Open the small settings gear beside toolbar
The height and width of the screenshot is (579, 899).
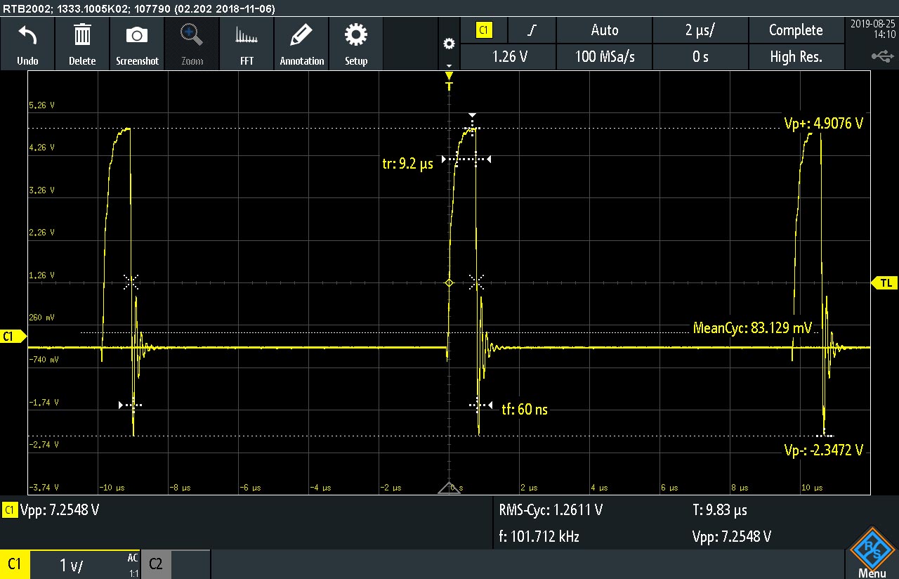pos(449,44)
